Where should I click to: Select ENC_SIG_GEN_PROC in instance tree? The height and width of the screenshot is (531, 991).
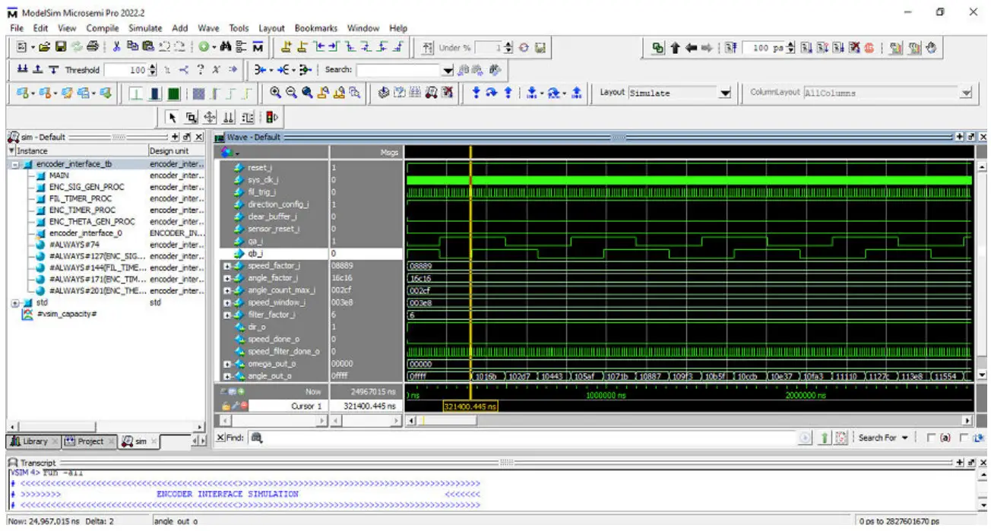[x=86, y=187]
